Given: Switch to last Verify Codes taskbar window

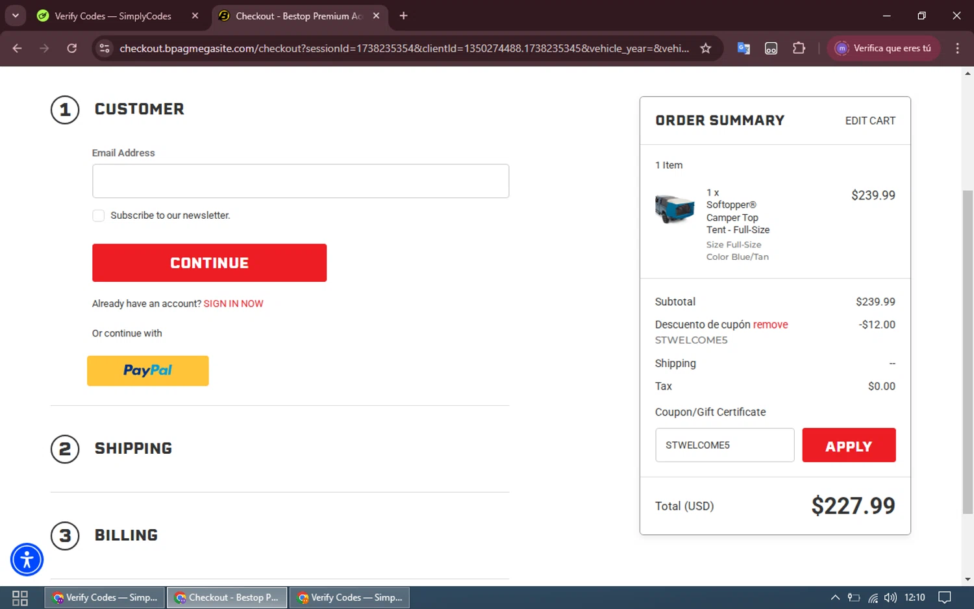Looking at the screenshot, I should point(350,598).
